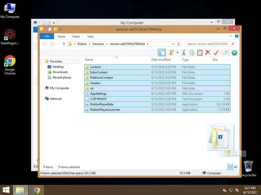
Task: Copy selected items using toolbar copy icon
Action: tap(192, 53)
